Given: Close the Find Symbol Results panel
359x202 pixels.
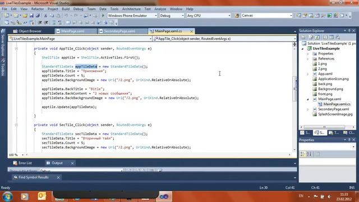Looking at the screenshot, I should (x=58, y=177).
